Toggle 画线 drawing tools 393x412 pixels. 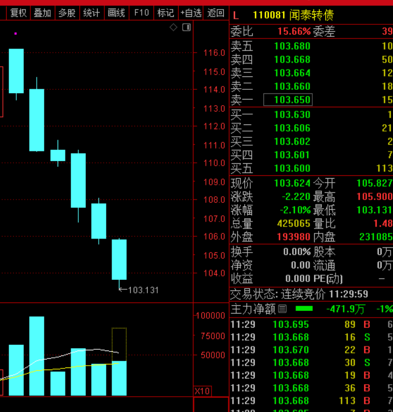click(116, 12)
